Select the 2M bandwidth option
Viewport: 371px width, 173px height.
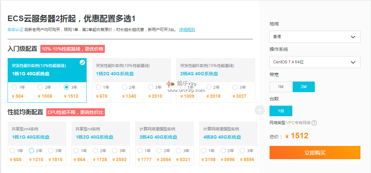tap(304, 87)
